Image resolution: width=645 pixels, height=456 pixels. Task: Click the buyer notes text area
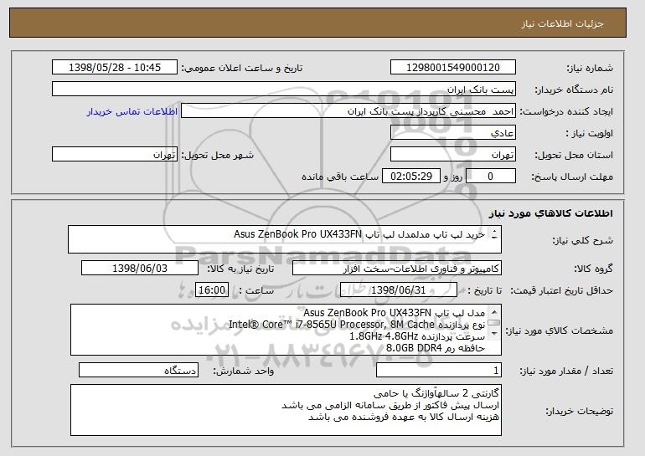coord(286,410)
